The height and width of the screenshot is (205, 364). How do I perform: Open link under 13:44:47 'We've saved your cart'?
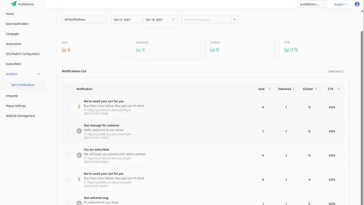coord(110,183)
